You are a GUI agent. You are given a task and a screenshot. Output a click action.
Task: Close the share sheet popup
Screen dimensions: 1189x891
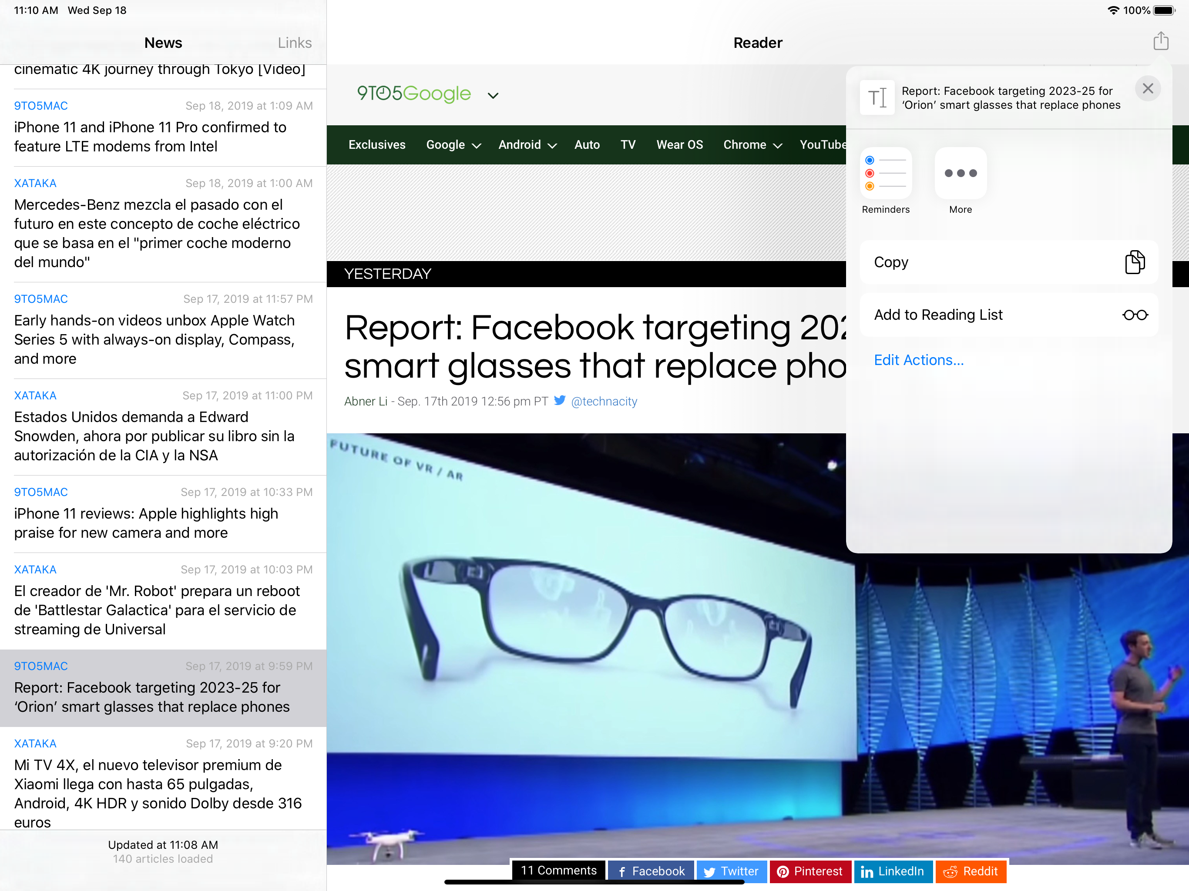click(x=1147, y=89)
